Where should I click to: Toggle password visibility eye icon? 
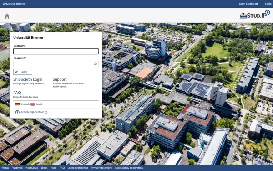coord(95,64)
